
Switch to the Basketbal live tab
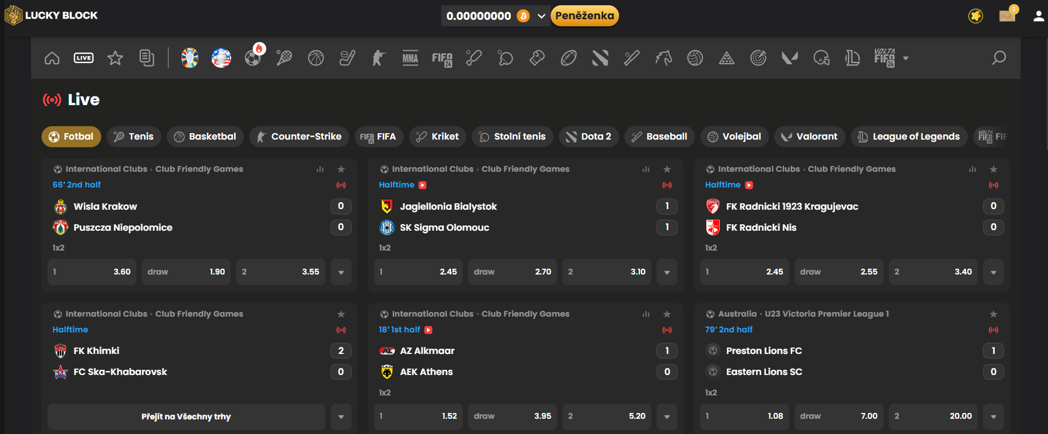click(x=205, y=137)
